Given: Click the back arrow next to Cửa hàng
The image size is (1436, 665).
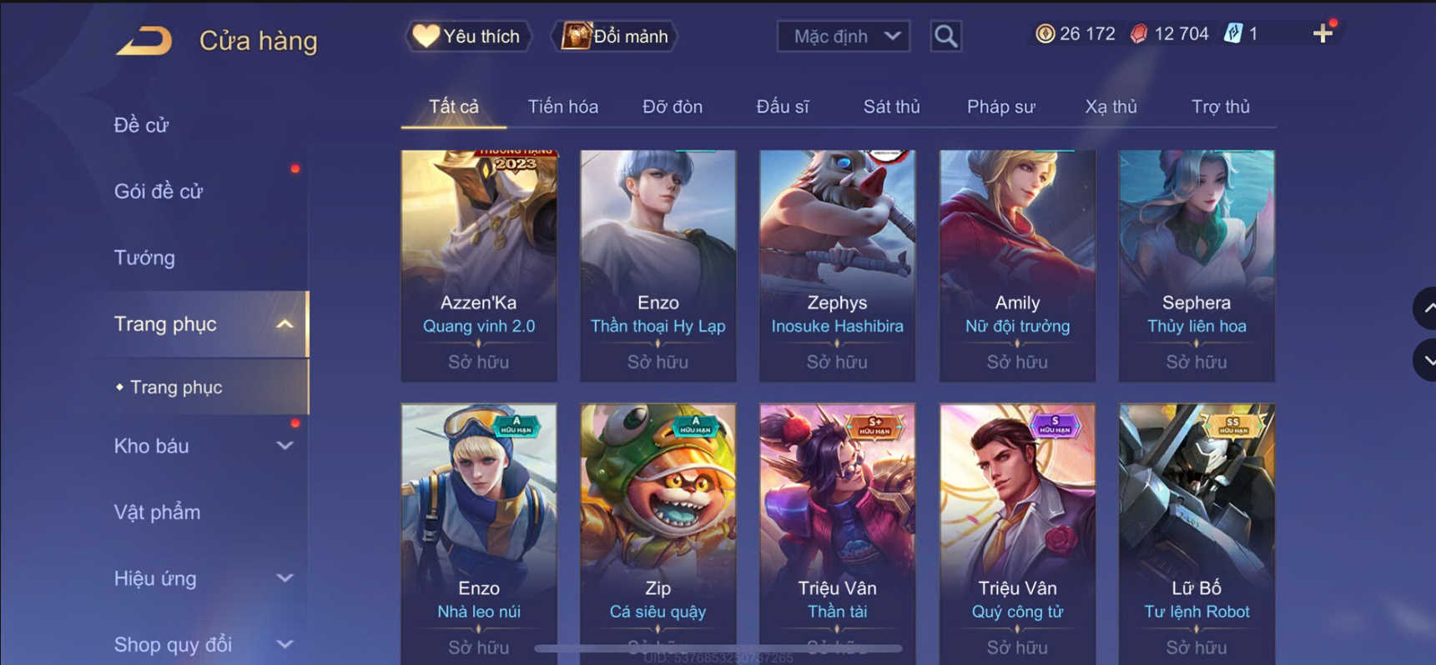Looking at the screenshot, I should click(x=144, y=40).
